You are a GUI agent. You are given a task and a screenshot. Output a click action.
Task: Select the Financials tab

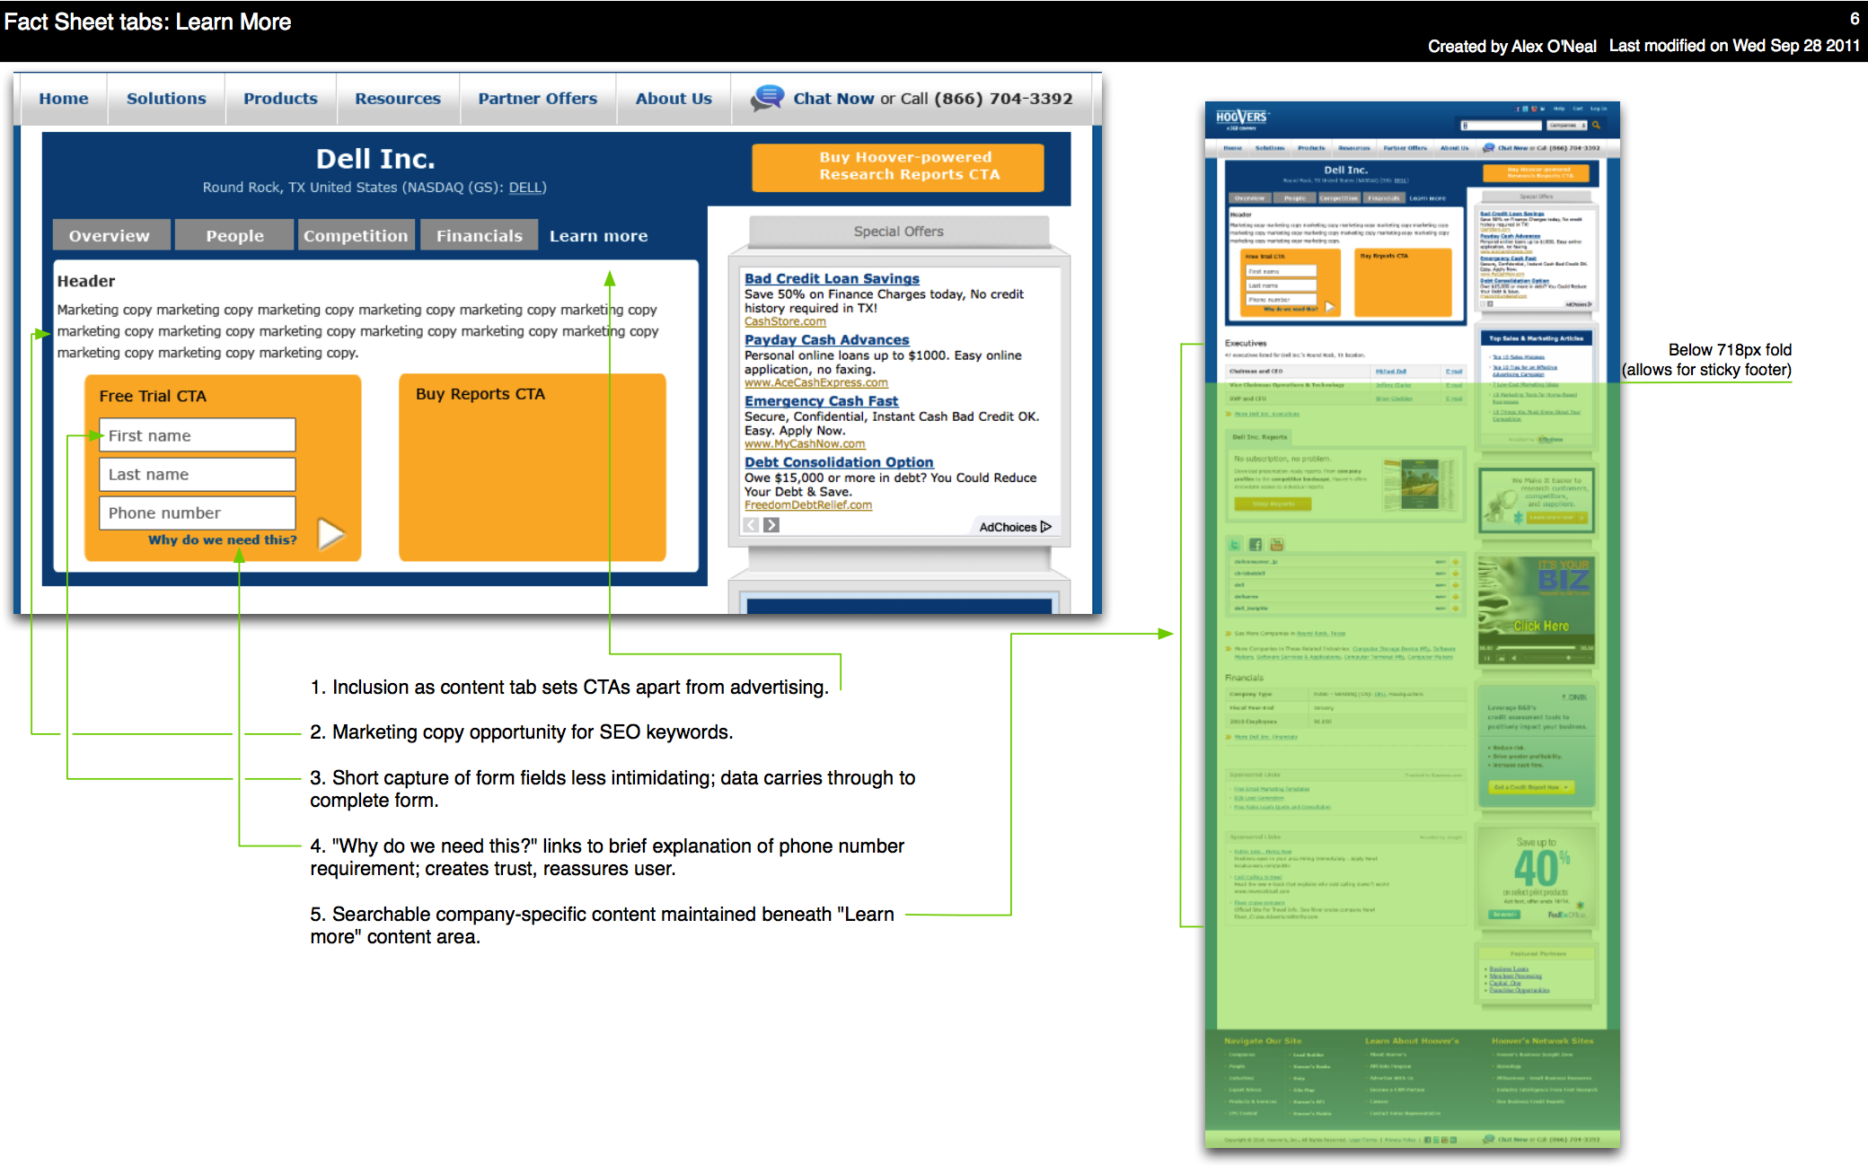[479, 235]
